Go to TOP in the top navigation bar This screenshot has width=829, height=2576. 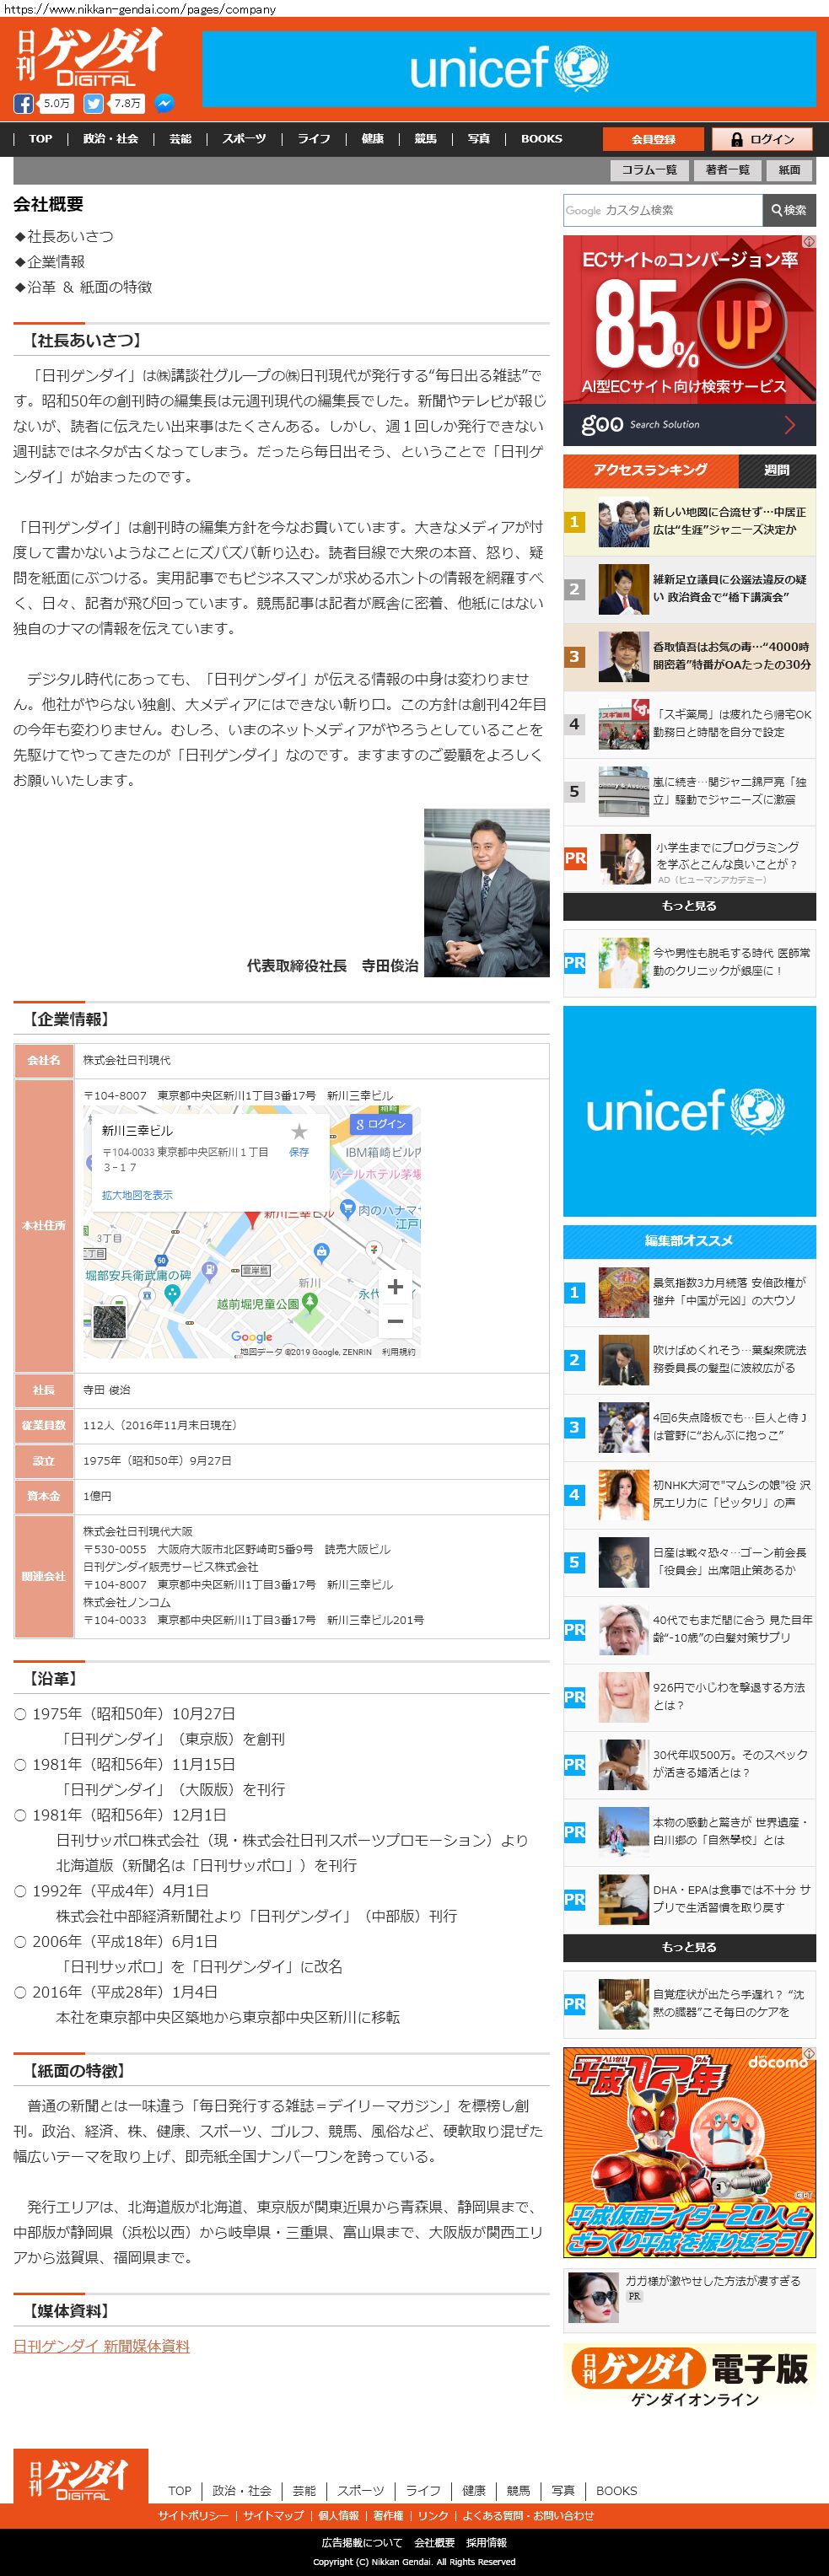40,139
